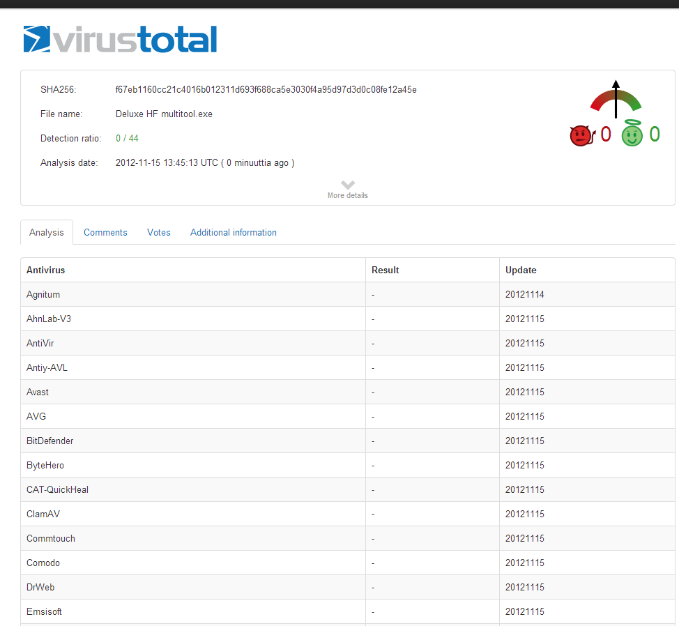Select the Emsisoft row name

pyautogui.click(x=44, y=612)
